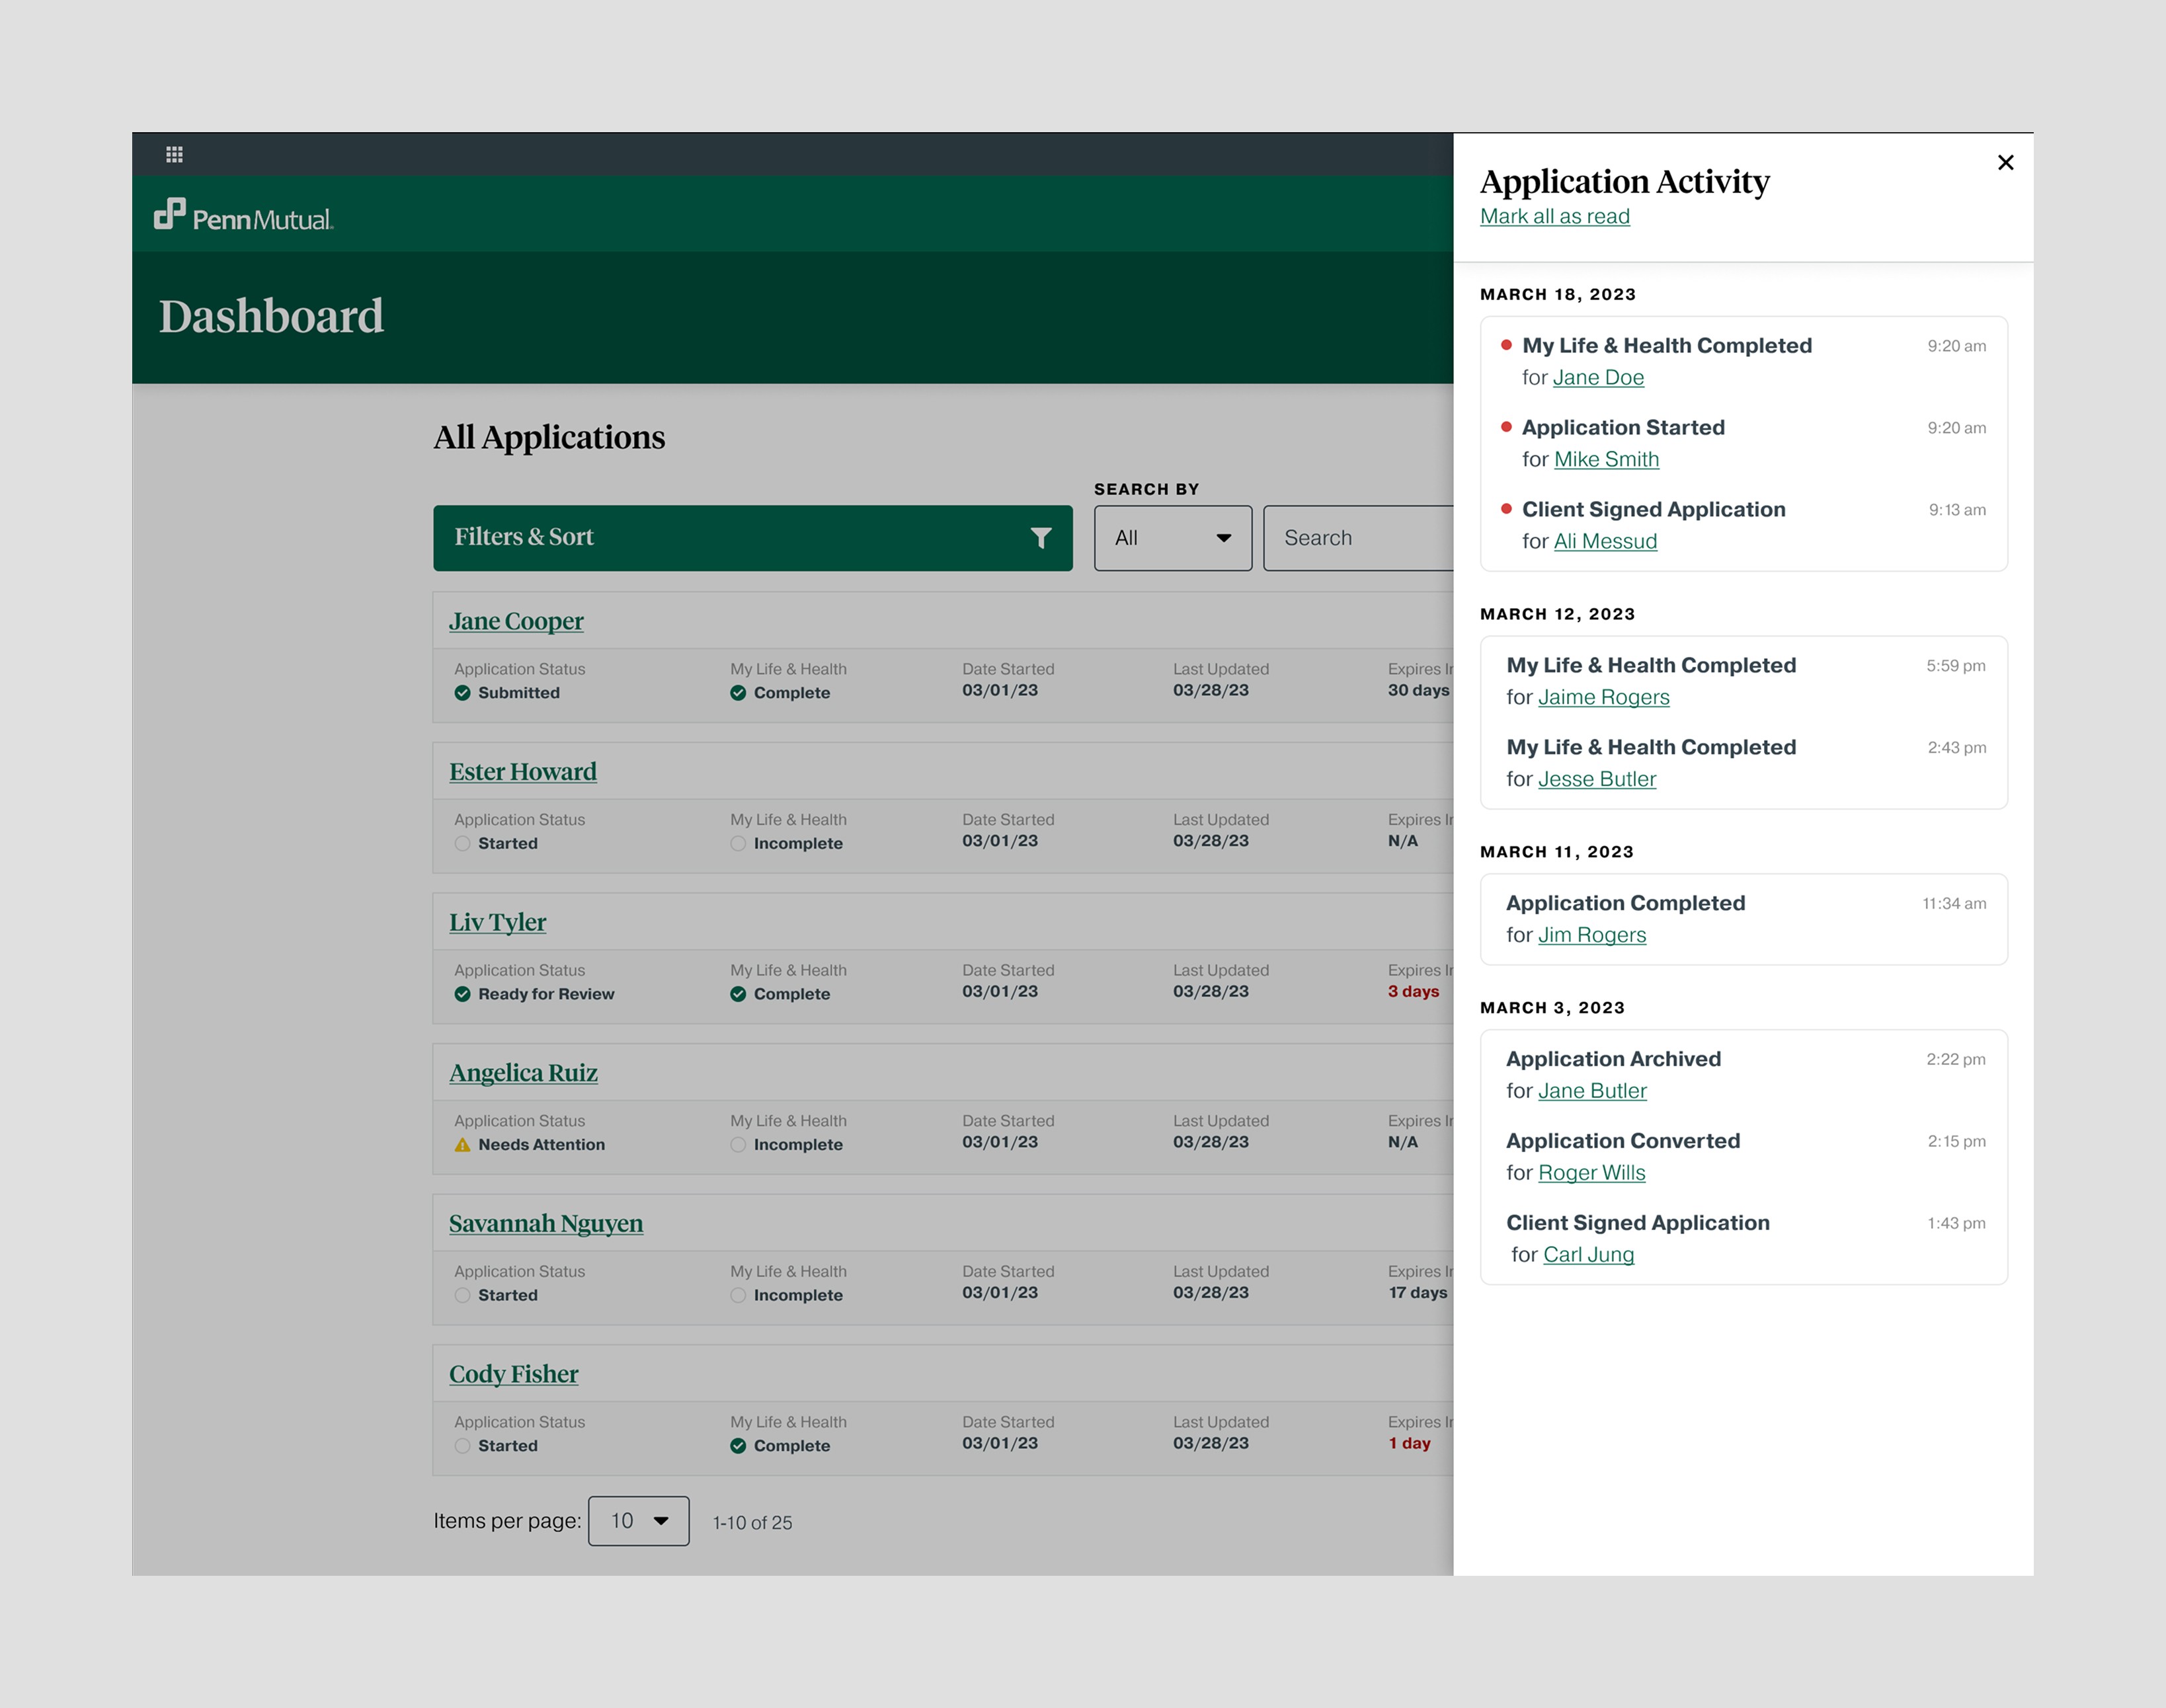Screen dimensions: 2166x1708
Task: Open Jane Butler link in activity panel
Action: [x=1592, y=1091]
